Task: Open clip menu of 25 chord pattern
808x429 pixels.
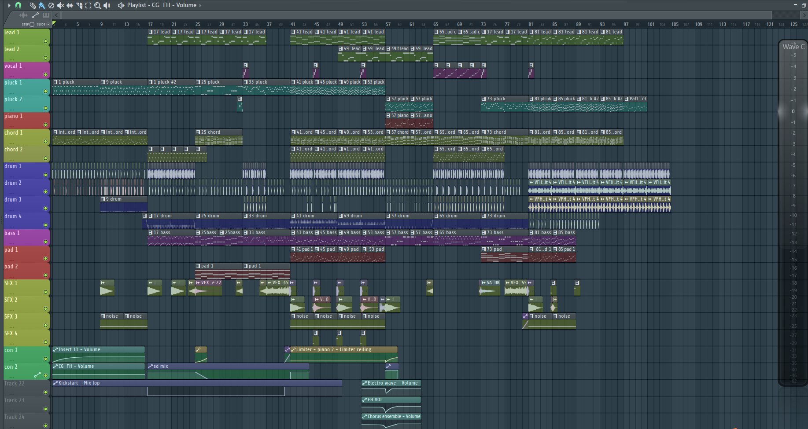Action: point(198,132)
